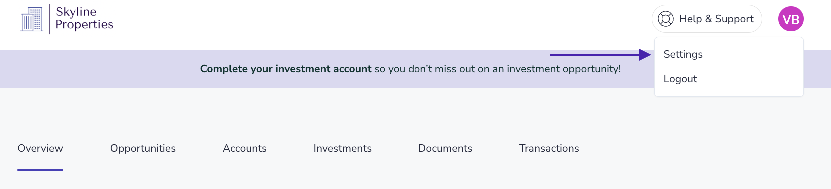Show the Transactions tab

(x=549, y=148)
